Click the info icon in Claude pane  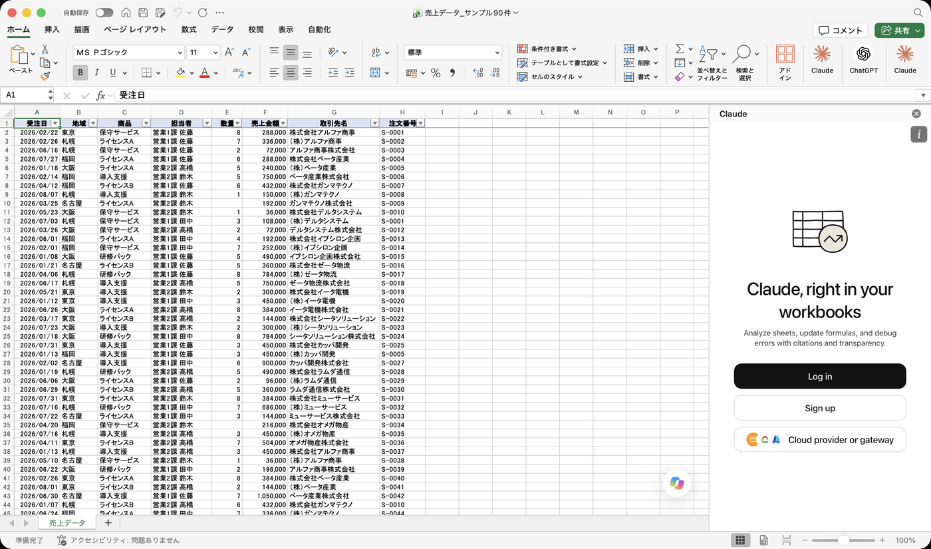(x=918, y=134)
